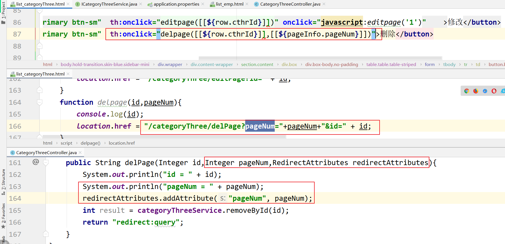
Task: Click the @ gutter icon on line 161
Action: [36, 162]
